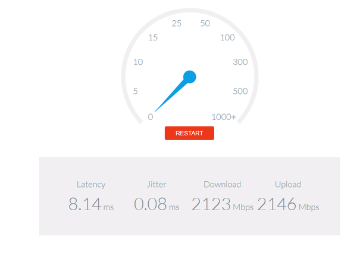Click the 5 mark on gauge
Screen dimensions: 357x253
click(x=136, y=91)
